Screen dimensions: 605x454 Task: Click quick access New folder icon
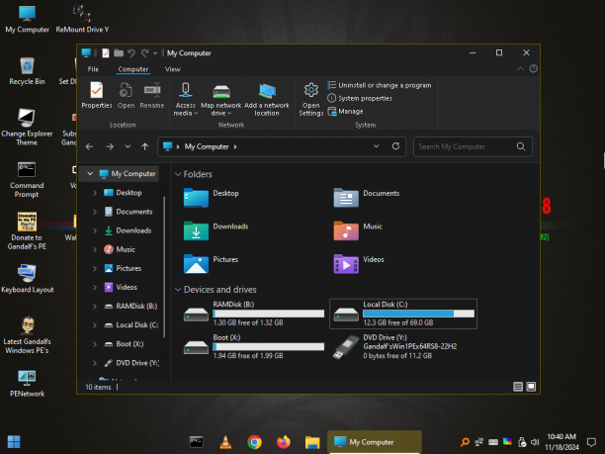(x=119, y=52)
